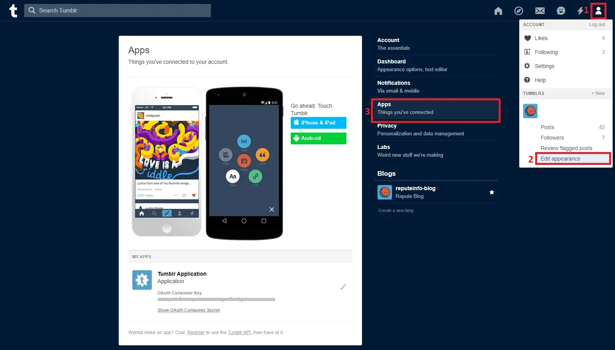Toggle the star next to reputeinfo-blog
This screenshot has width=615, height=350.
(x=492, y=192)
